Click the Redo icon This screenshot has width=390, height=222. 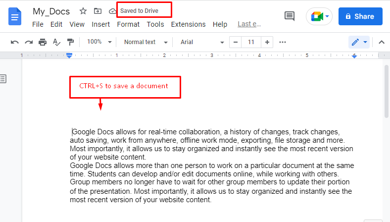(29, 42)
